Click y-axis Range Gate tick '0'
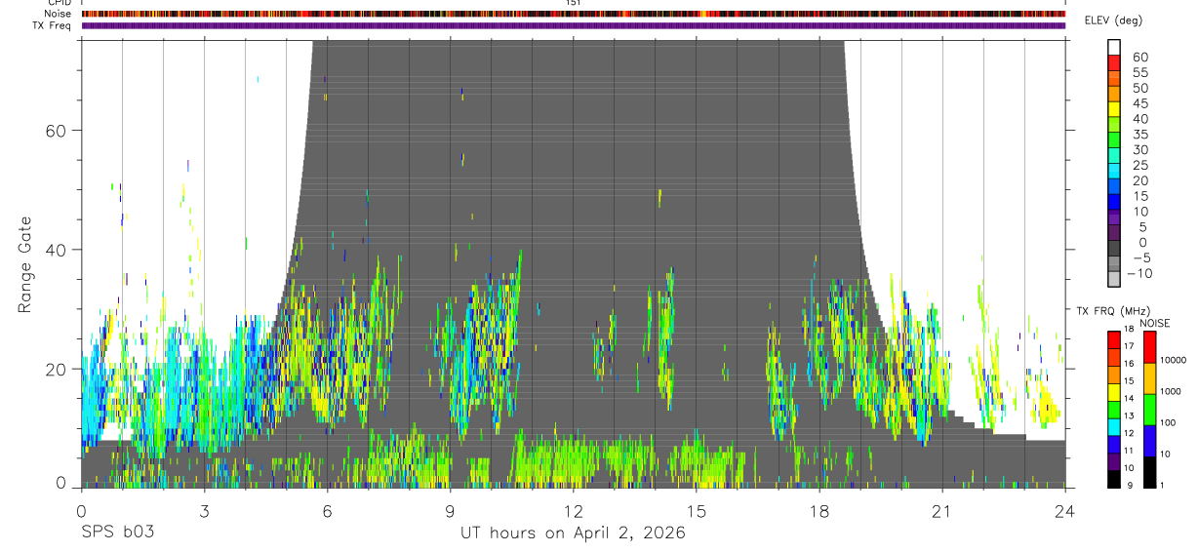This screenshot has width=1198, height=553. pos(61,483)
